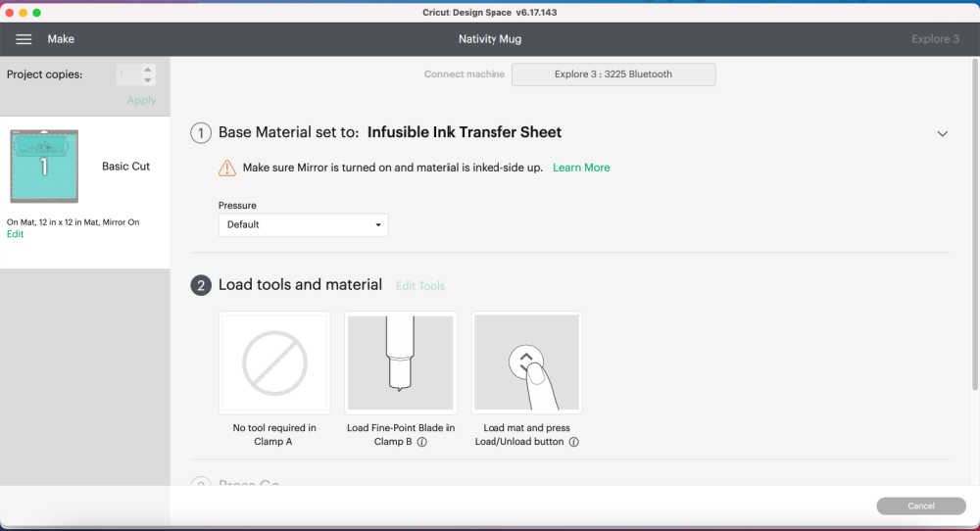Open the Pressure dropdown

[x=303, y=225]
